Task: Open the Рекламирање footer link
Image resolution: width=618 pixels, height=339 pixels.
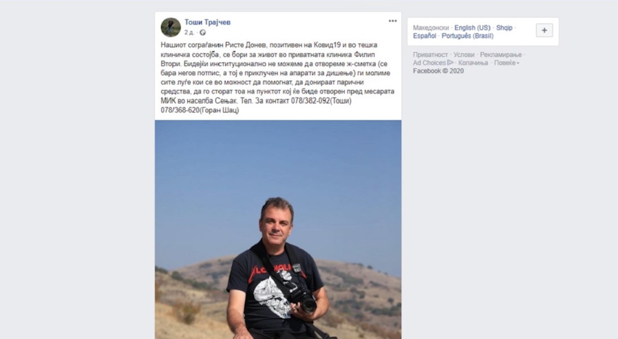Action: [501, 55]
